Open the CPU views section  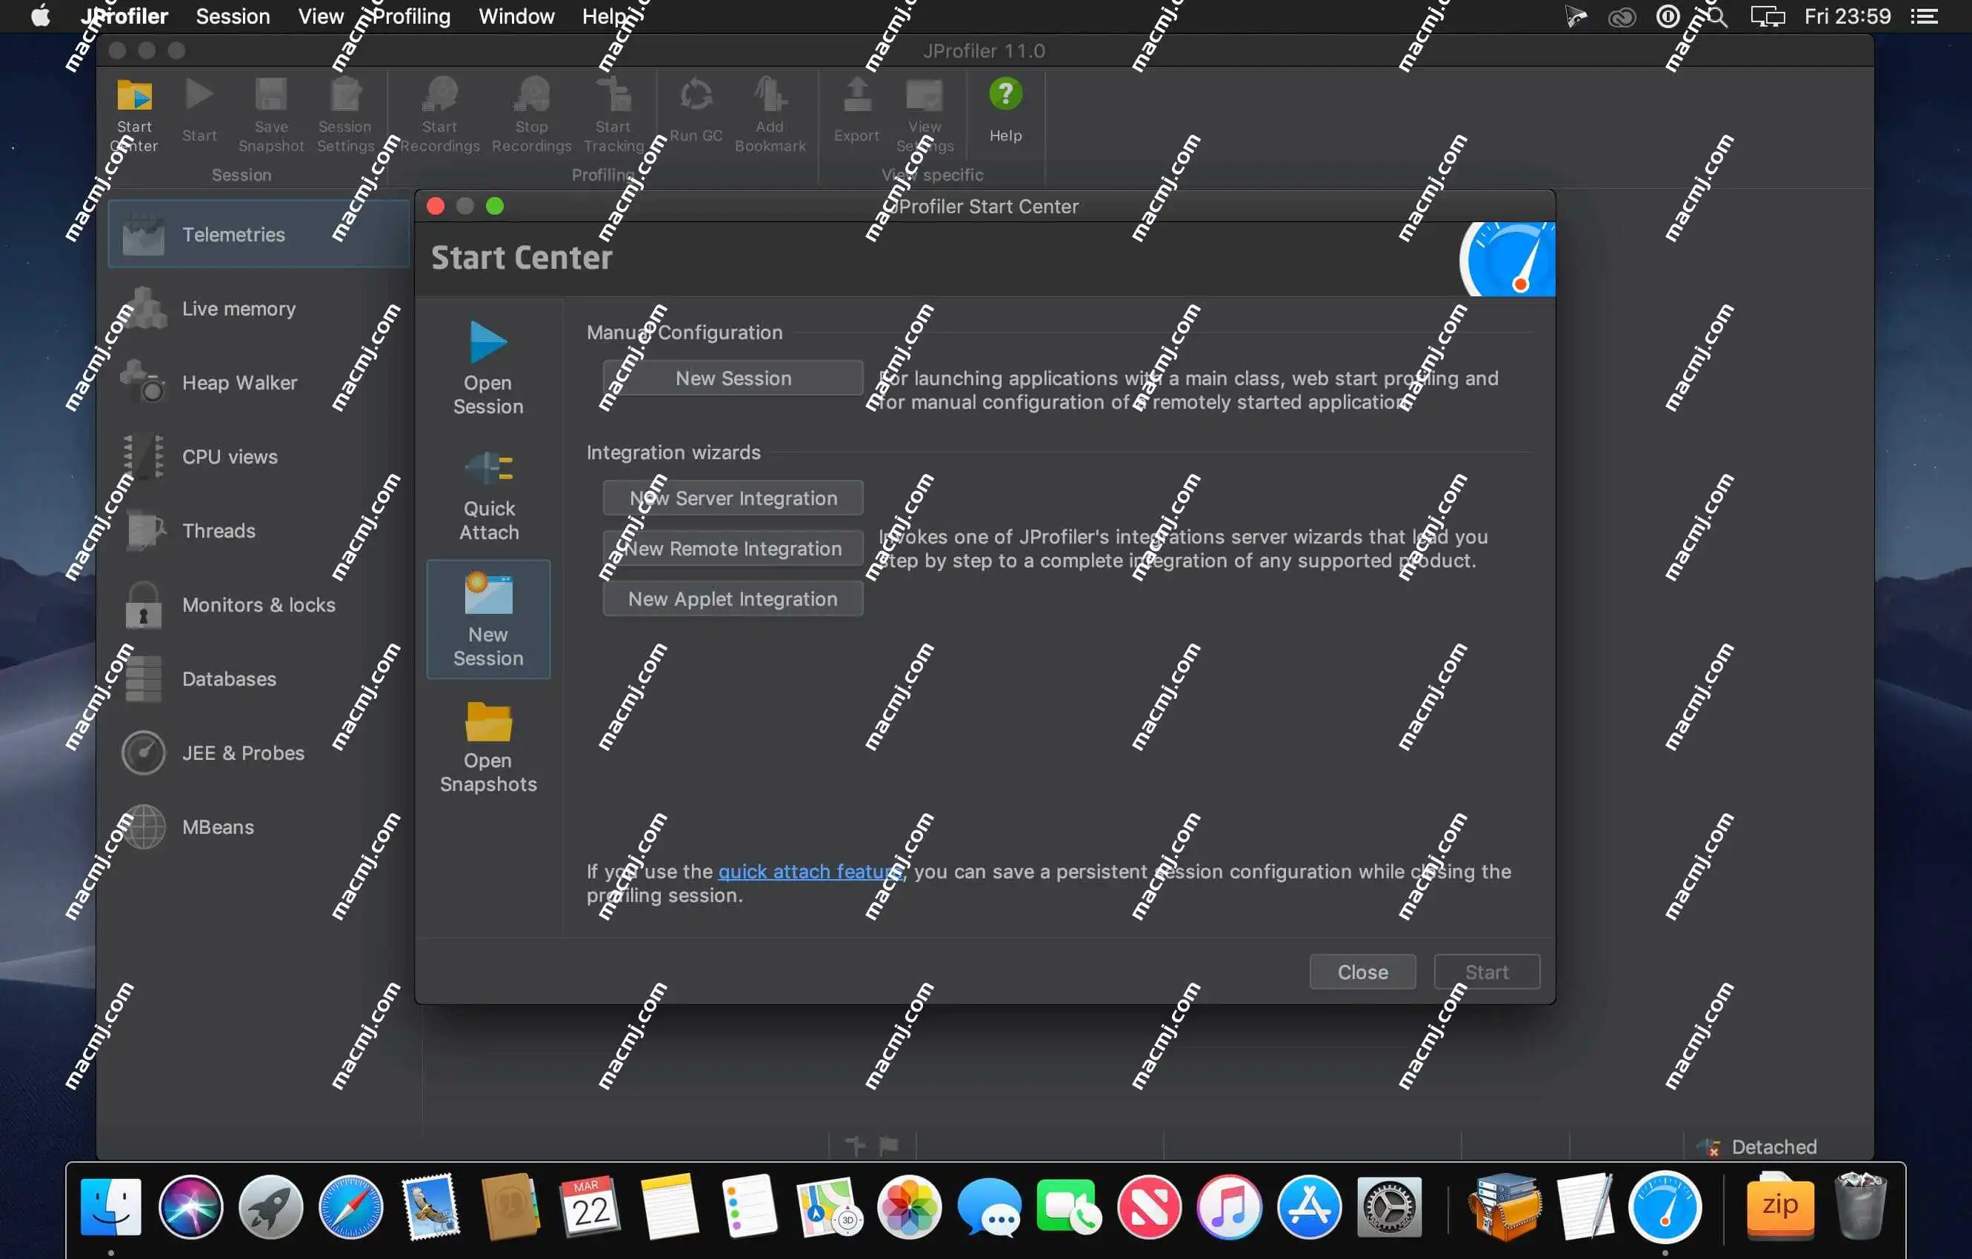259,457
